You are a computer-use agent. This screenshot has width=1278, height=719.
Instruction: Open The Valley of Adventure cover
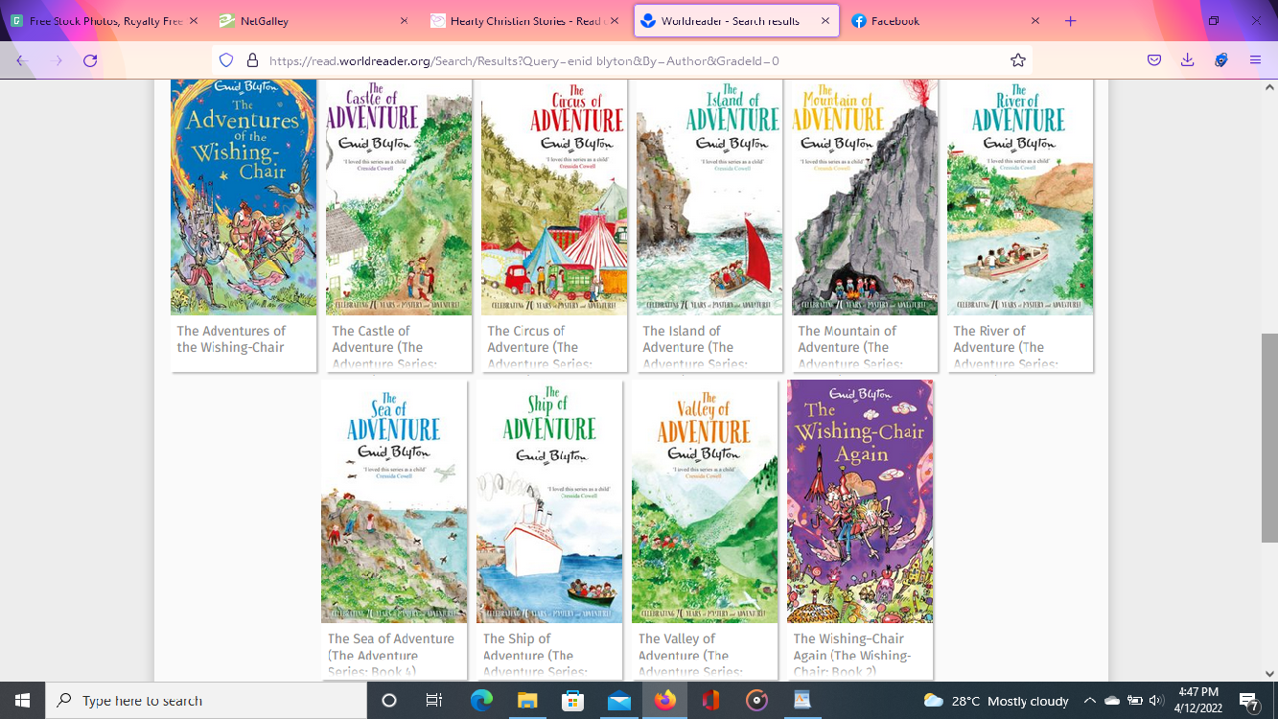coord(705,501)
